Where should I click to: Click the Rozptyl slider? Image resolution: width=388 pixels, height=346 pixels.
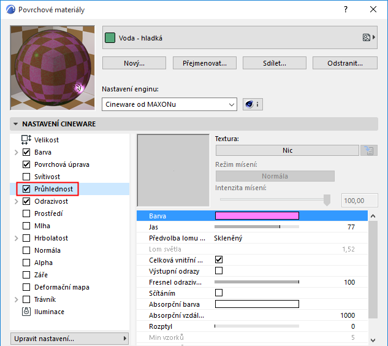click(x=257, y=326)
